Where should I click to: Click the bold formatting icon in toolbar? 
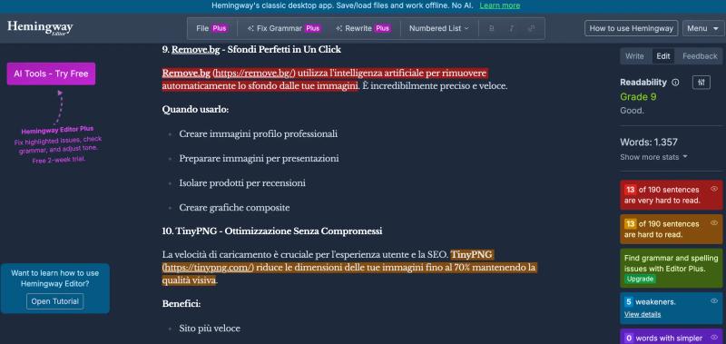pos(492,28)
